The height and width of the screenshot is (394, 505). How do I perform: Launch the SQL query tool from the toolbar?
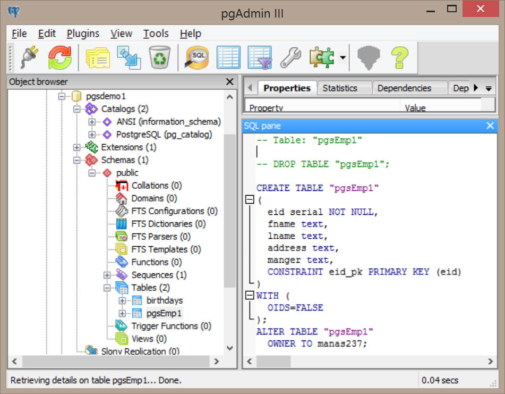pos(197,58)
